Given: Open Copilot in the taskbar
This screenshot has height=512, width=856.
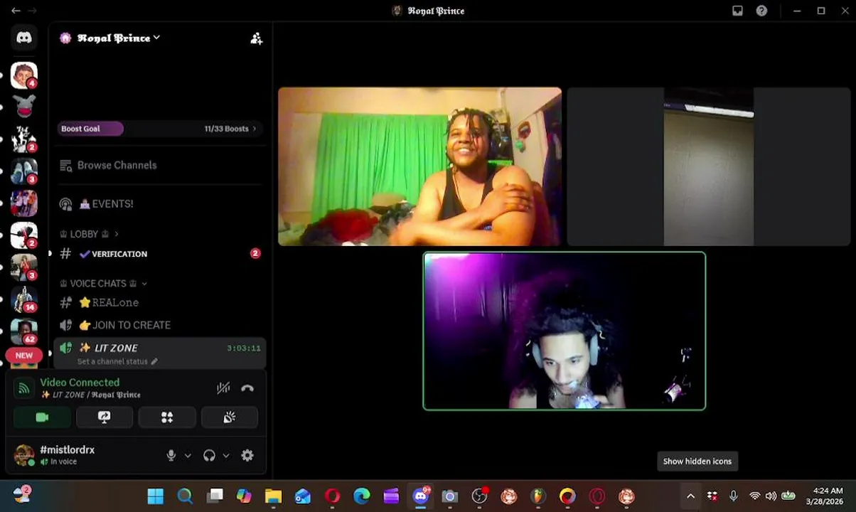Looking at the screenshot, I should pos(244,496).
